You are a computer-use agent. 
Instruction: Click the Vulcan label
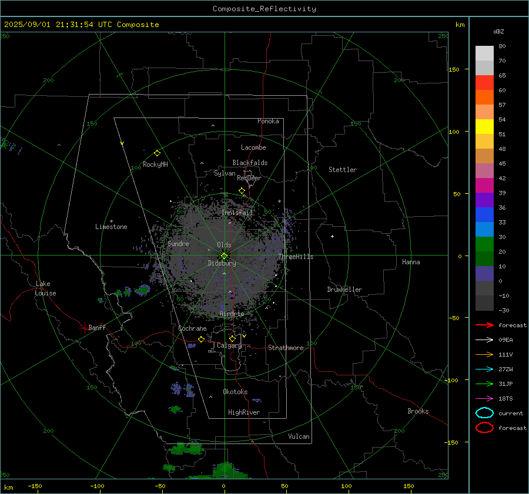[x=299, y=436]
